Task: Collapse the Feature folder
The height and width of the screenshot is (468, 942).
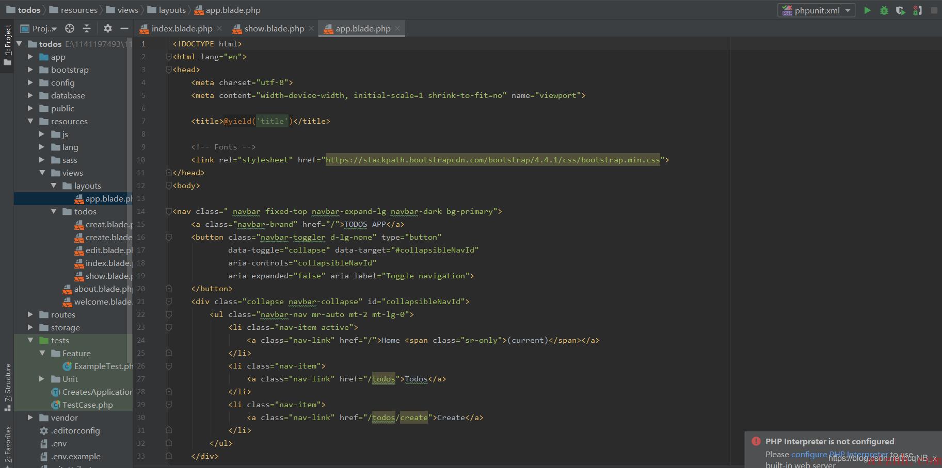Action: (x=42, y=353)
